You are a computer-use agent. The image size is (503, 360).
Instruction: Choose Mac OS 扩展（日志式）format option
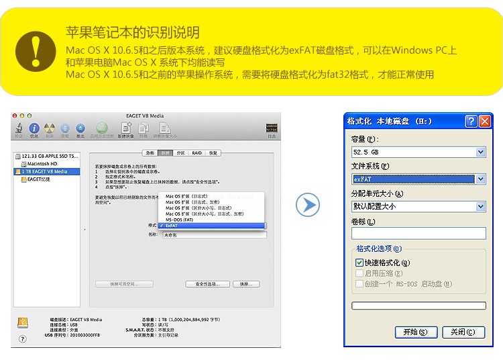pyautogui.click(x=212, y=196)
